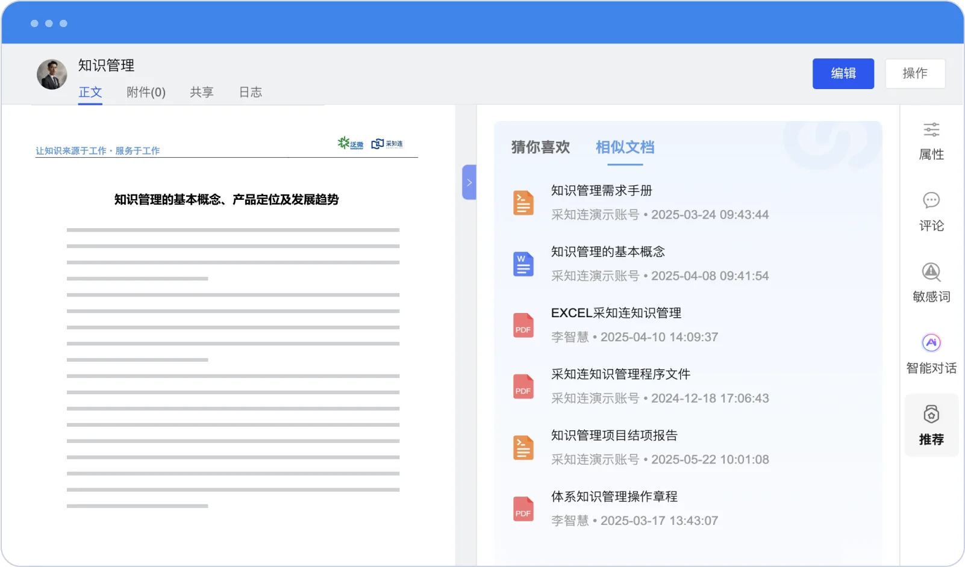This screenshot has width=965, height=567.
Task: Click the orange file icon for 知识管理项目结项报告
Action: (x=523, y=448)
